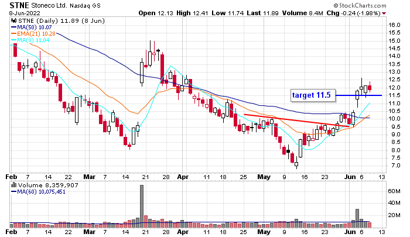The height and width of the screenshot is (237, 410).
Task: Click the 60M volume axis label
Action: click(x=394, y=191)
